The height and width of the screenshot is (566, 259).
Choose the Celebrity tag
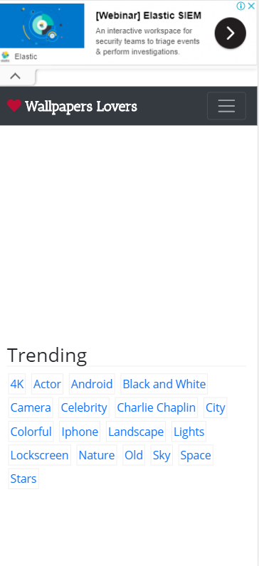click(x=84, y=407)
